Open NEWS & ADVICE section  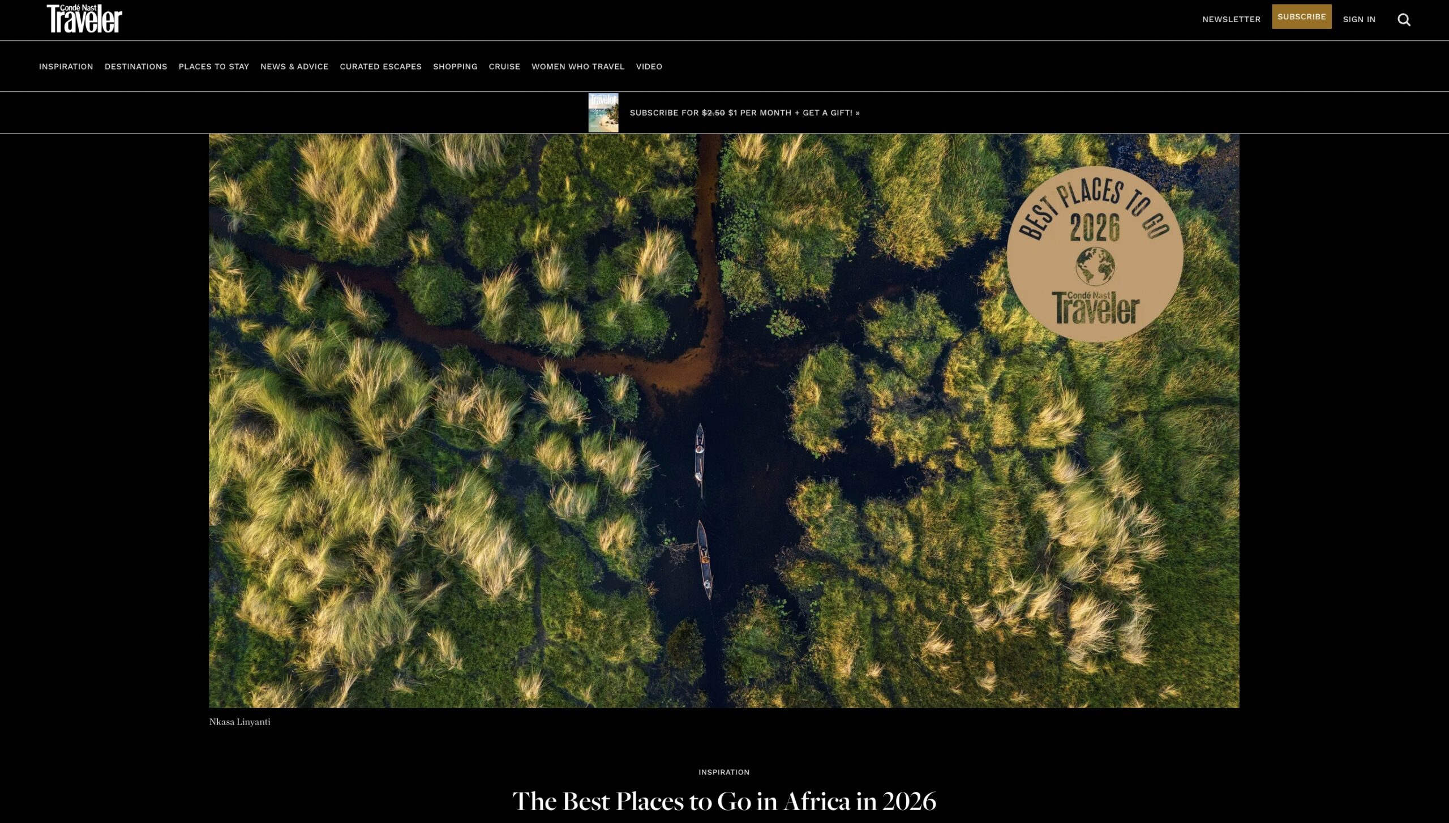coord(294,66)
